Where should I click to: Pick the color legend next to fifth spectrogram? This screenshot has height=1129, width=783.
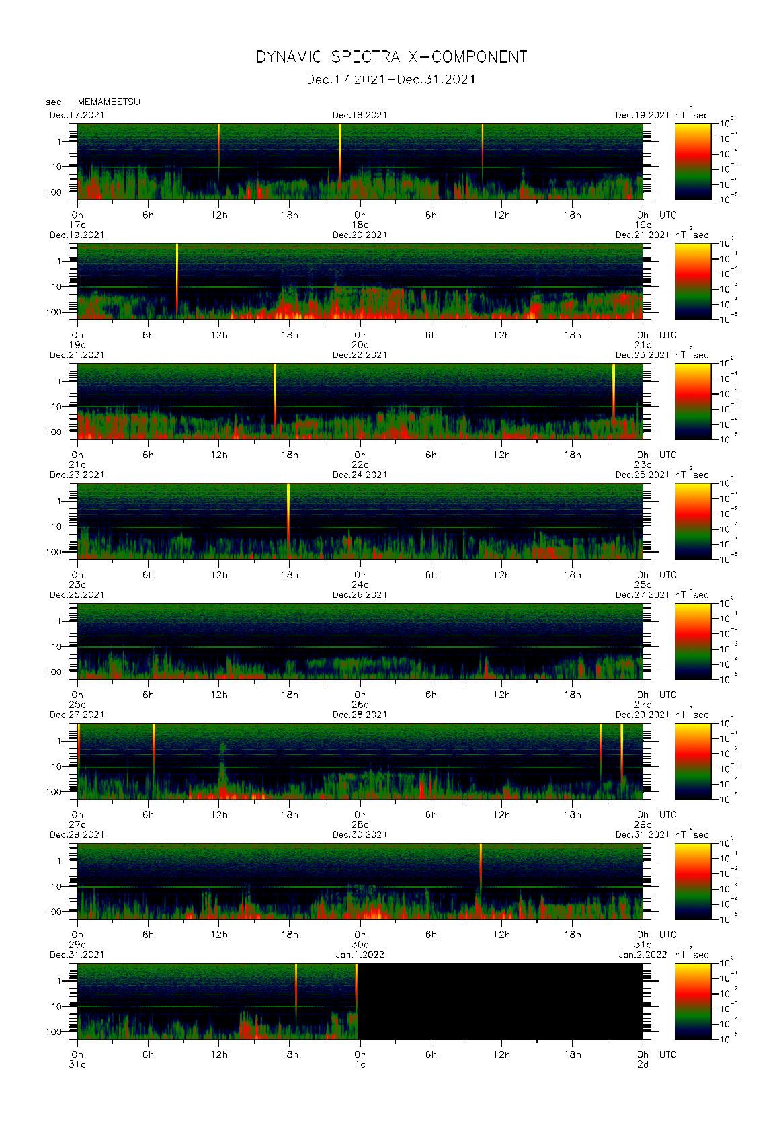(692, 641)
